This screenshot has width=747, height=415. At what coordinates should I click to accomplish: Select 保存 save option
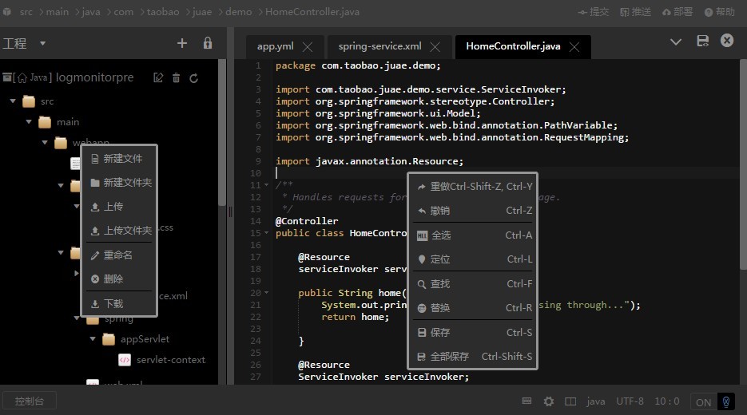click(473, 332)
